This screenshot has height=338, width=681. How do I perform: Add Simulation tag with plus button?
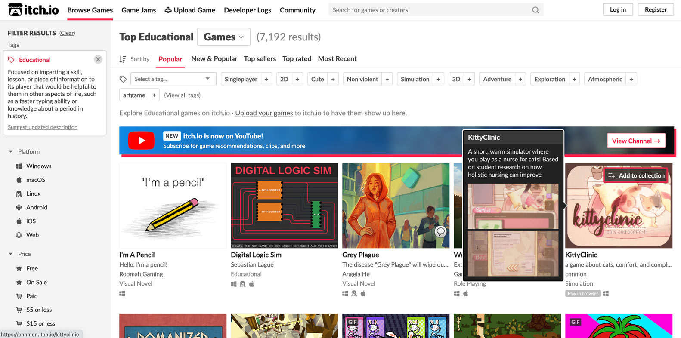439,79
